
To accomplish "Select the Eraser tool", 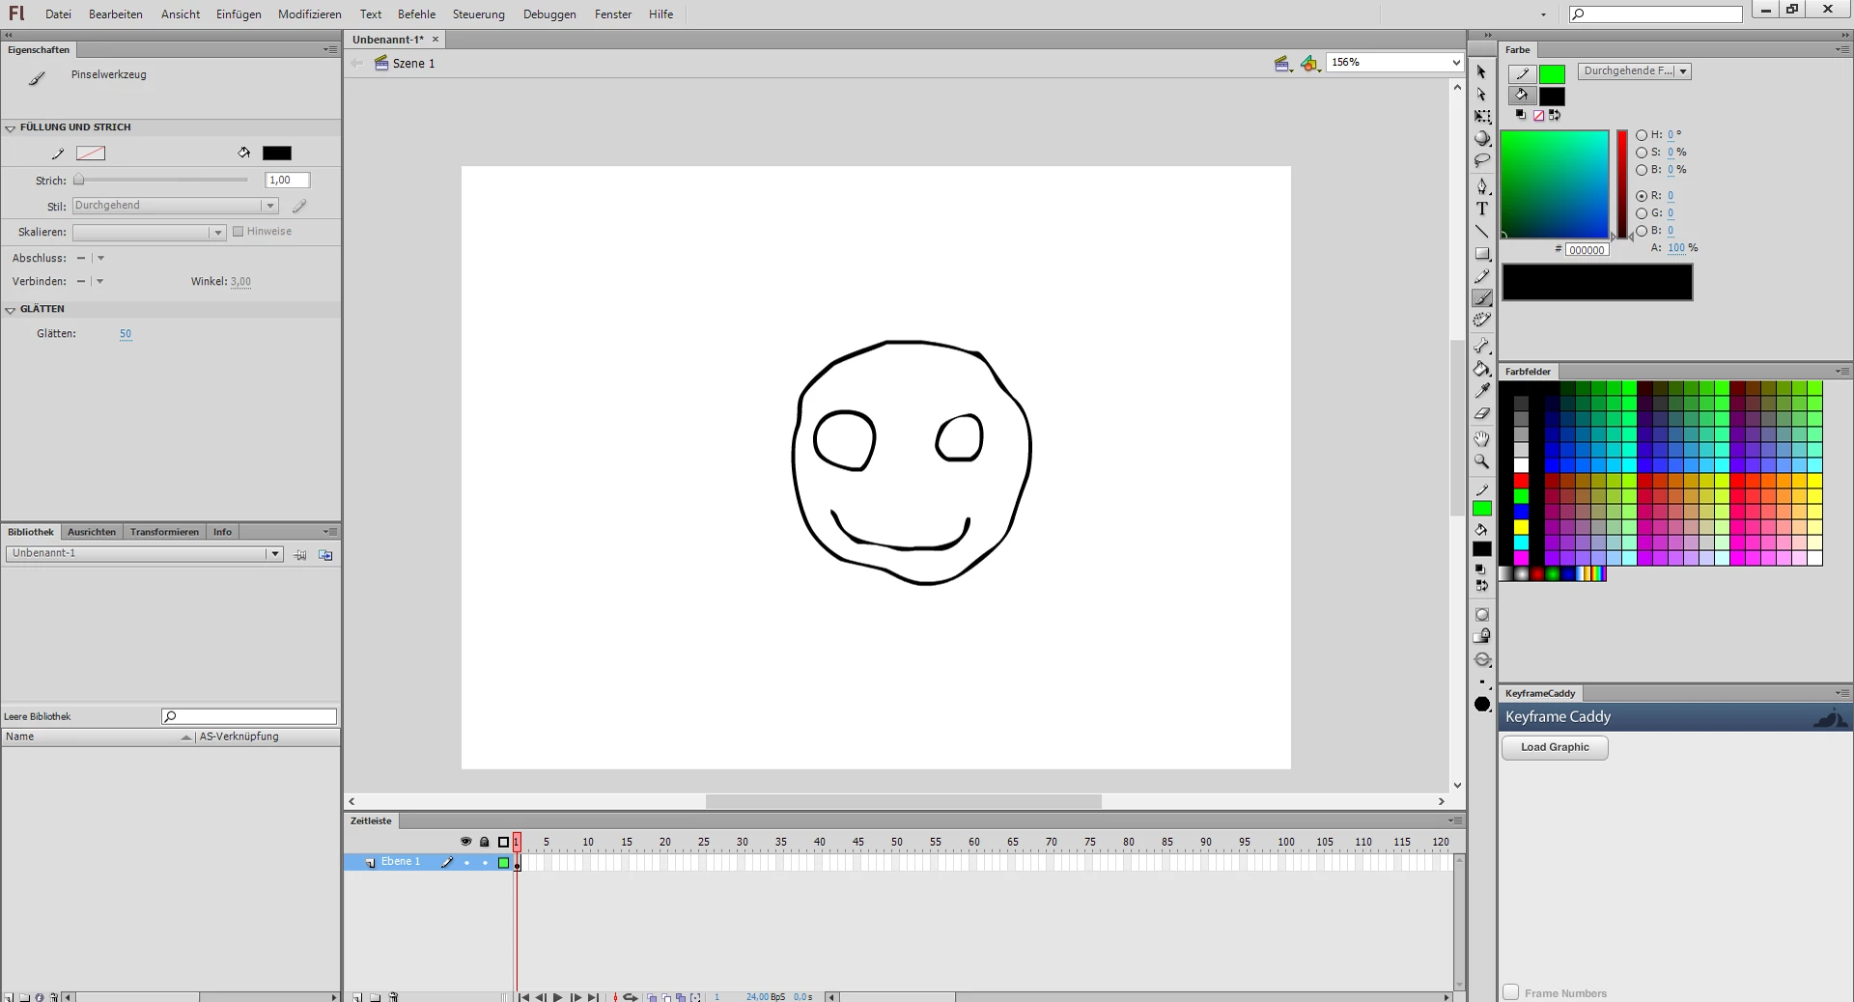I will [x=1482, y=413].
